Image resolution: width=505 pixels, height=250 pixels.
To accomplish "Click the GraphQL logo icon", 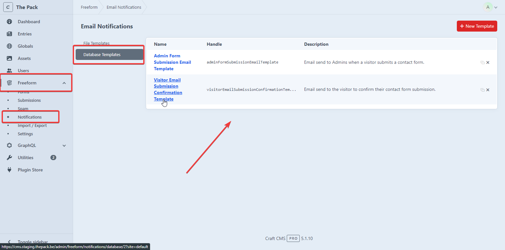I will point(9,145).
